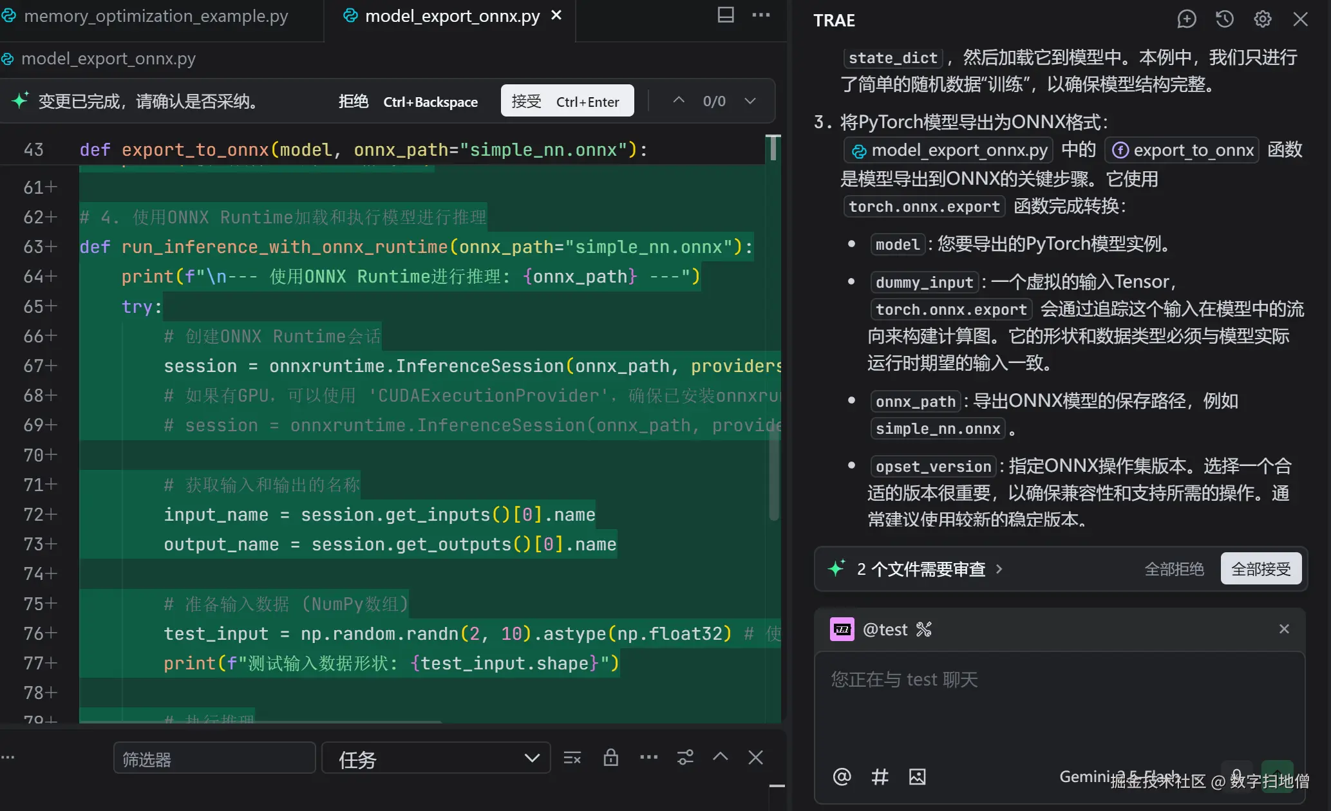Viewport: 1331px width, 811px height.
Task: Open chat history clock icon
Action: click(x=1224, y=19)
